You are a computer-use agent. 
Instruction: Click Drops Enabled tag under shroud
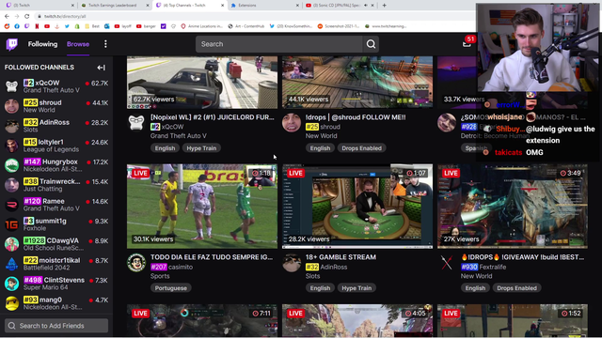click(361, 148)
